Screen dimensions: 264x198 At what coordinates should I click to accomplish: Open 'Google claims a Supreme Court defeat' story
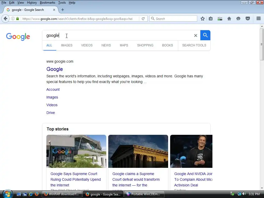136,179
